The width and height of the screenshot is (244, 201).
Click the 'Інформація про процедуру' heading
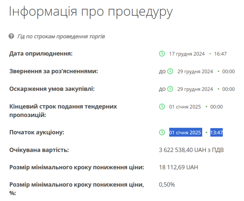90,11
